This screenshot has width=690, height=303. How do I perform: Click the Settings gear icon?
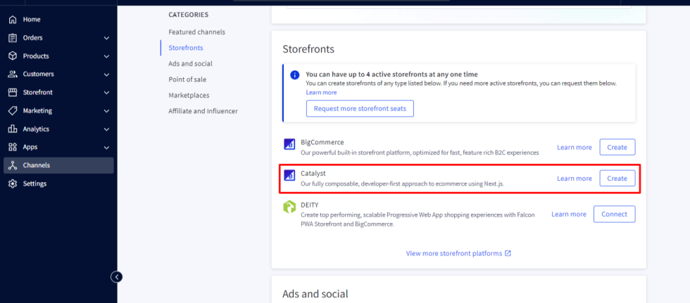13,183
